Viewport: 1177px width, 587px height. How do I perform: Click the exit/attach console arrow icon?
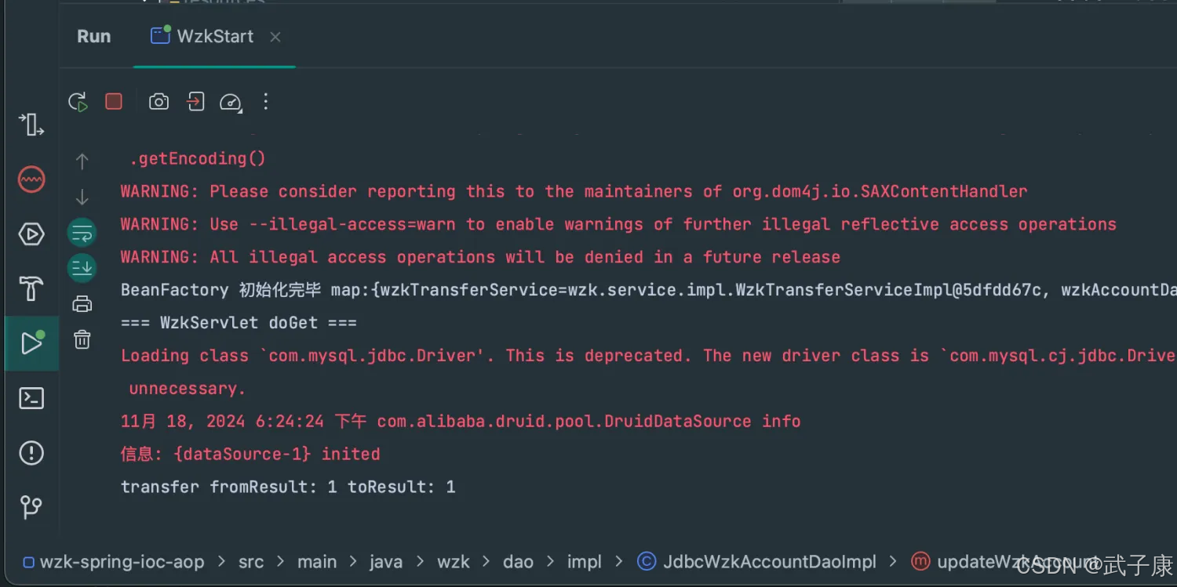coord(195,102)
